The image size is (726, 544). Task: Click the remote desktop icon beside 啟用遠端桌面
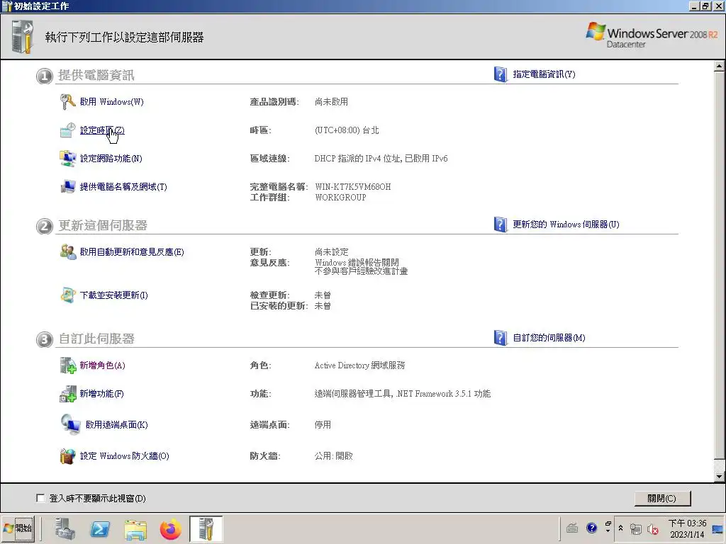coord(71,425)
